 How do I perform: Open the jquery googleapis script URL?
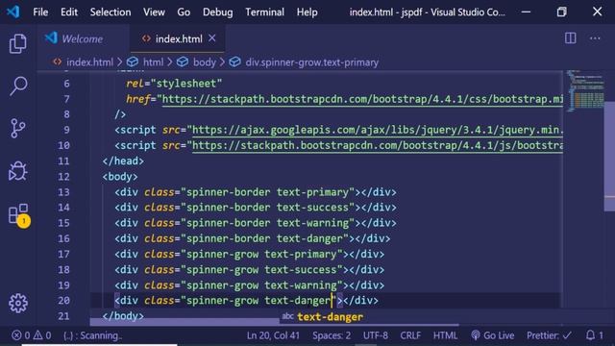click(x=378, y=130)
